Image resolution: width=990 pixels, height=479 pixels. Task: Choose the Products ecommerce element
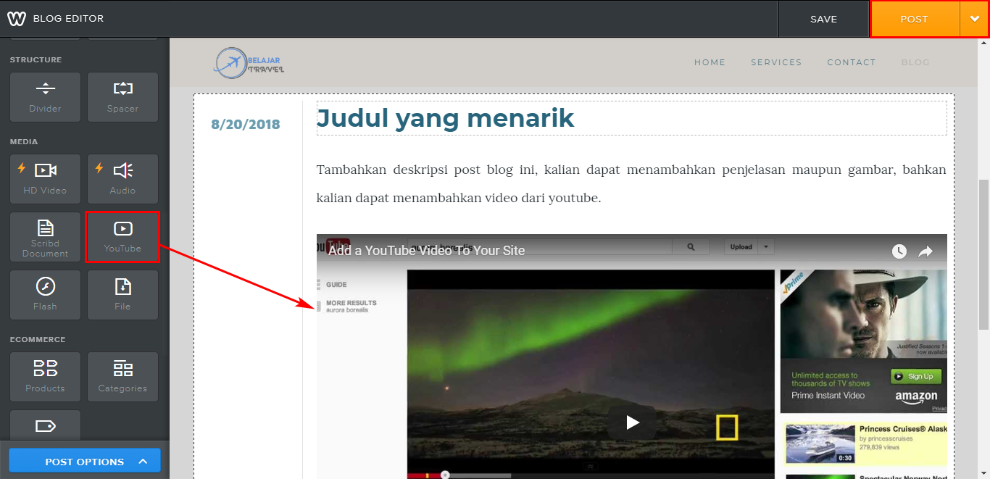(45, 377)
